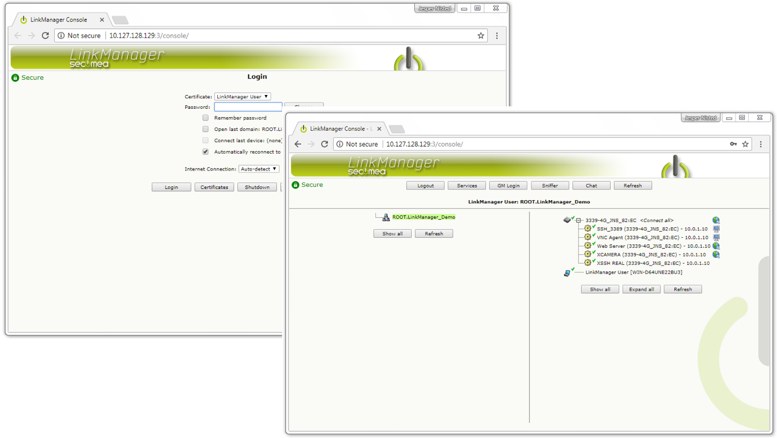
Task: Open the globe icon on the XCAMERA row
Action: tap(716, 254)
